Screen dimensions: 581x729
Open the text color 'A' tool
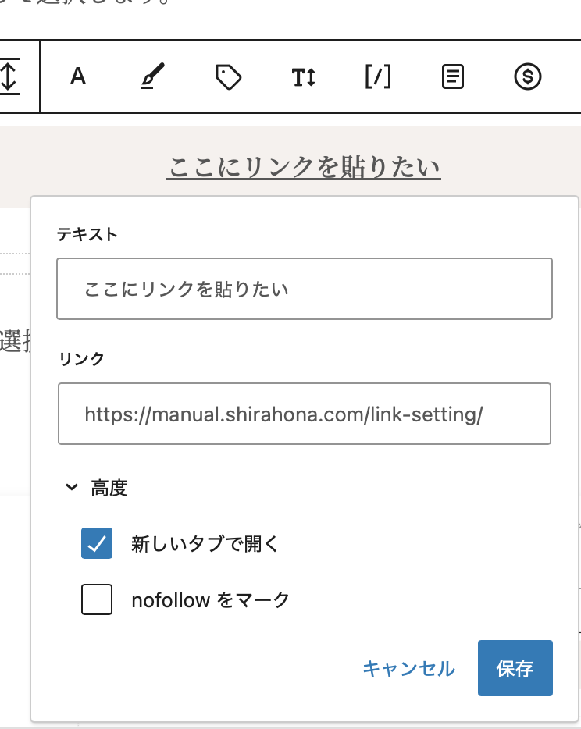(x=77, y=76)
